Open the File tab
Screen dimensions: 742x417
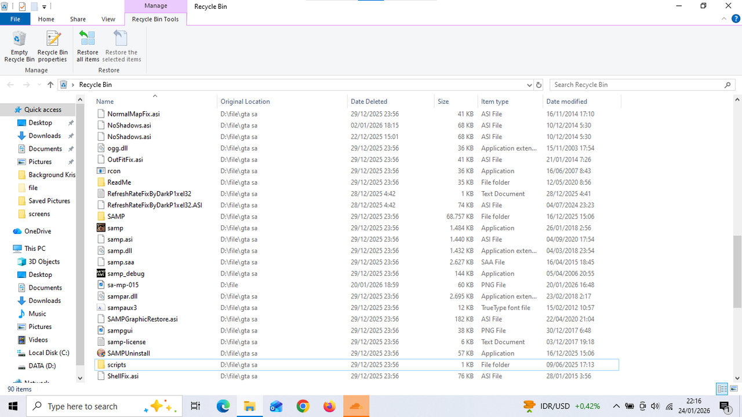tap(15, 19)
